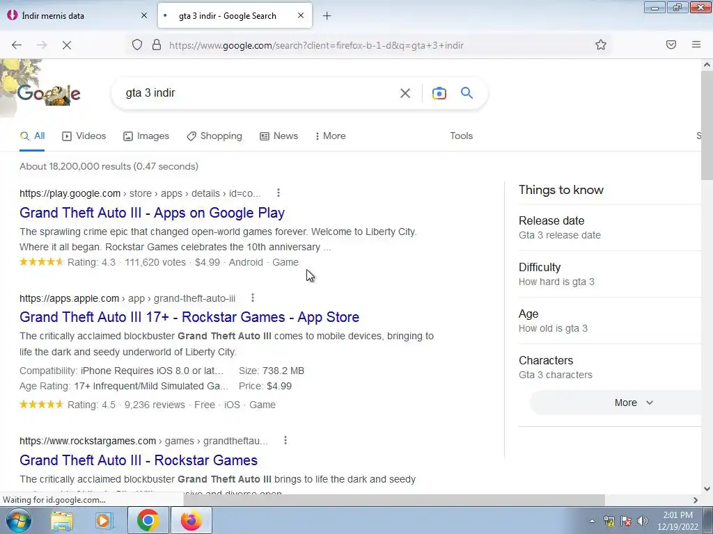Open Grand Theft Auto III App Store link
This screenshot has height=534, width=713.
189,317
